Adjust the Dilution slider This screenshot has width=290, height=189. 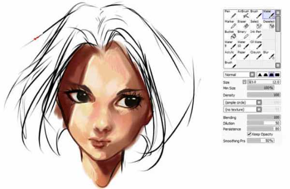264,123
